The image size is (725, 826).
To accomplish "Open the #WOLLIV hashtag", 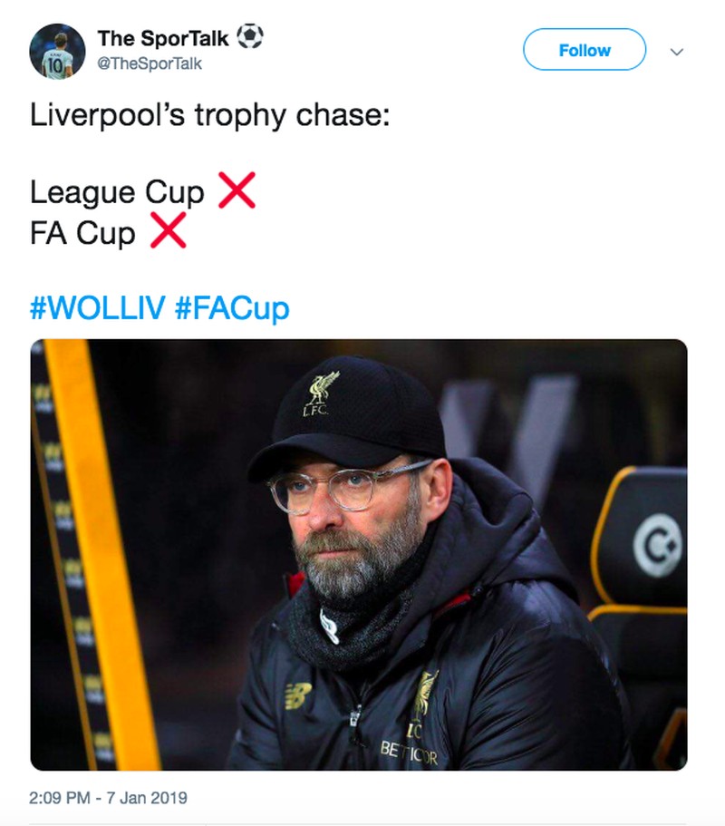I will 97,308.
